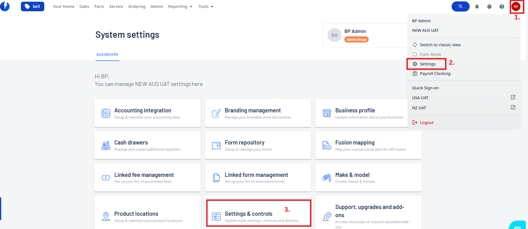Open the timer stopwatch icon
528x229 pixels.
coord(489,6)
